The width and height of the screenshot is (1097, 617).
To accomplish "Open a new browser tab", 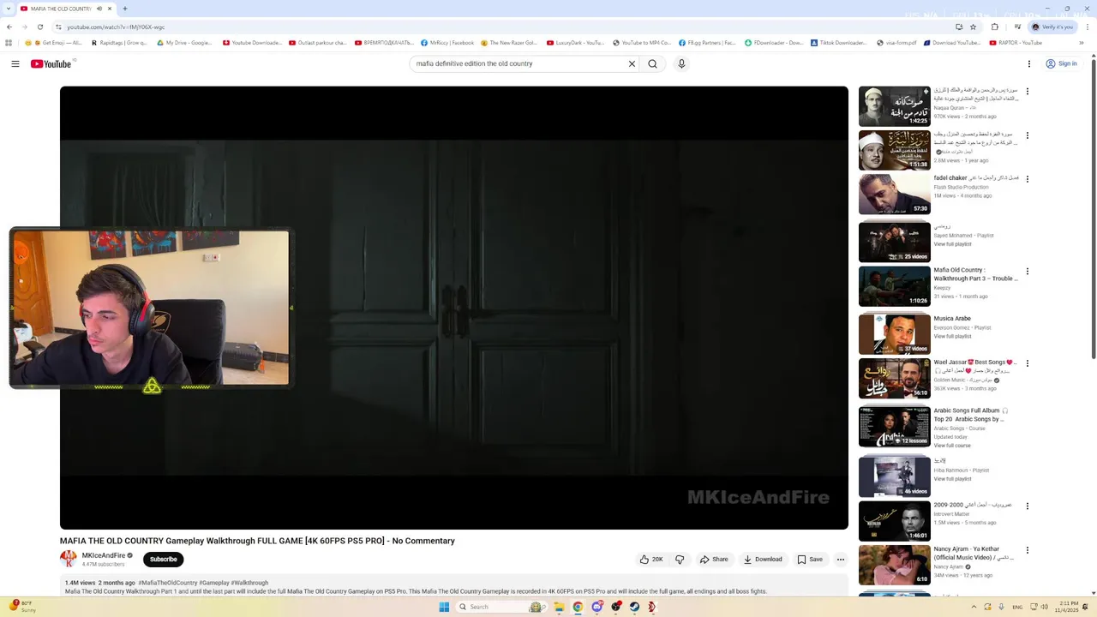I will click(125, 9).
